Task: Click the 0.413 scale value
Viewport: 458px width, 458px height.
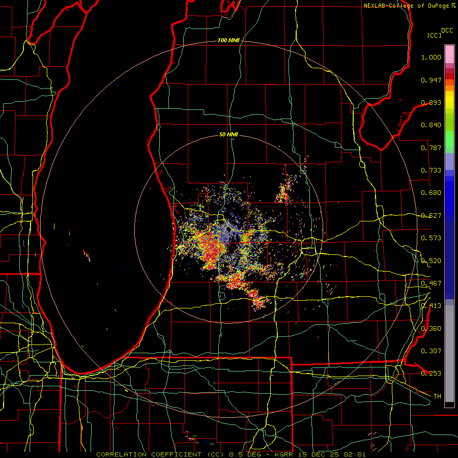Action: pos(431,306)
